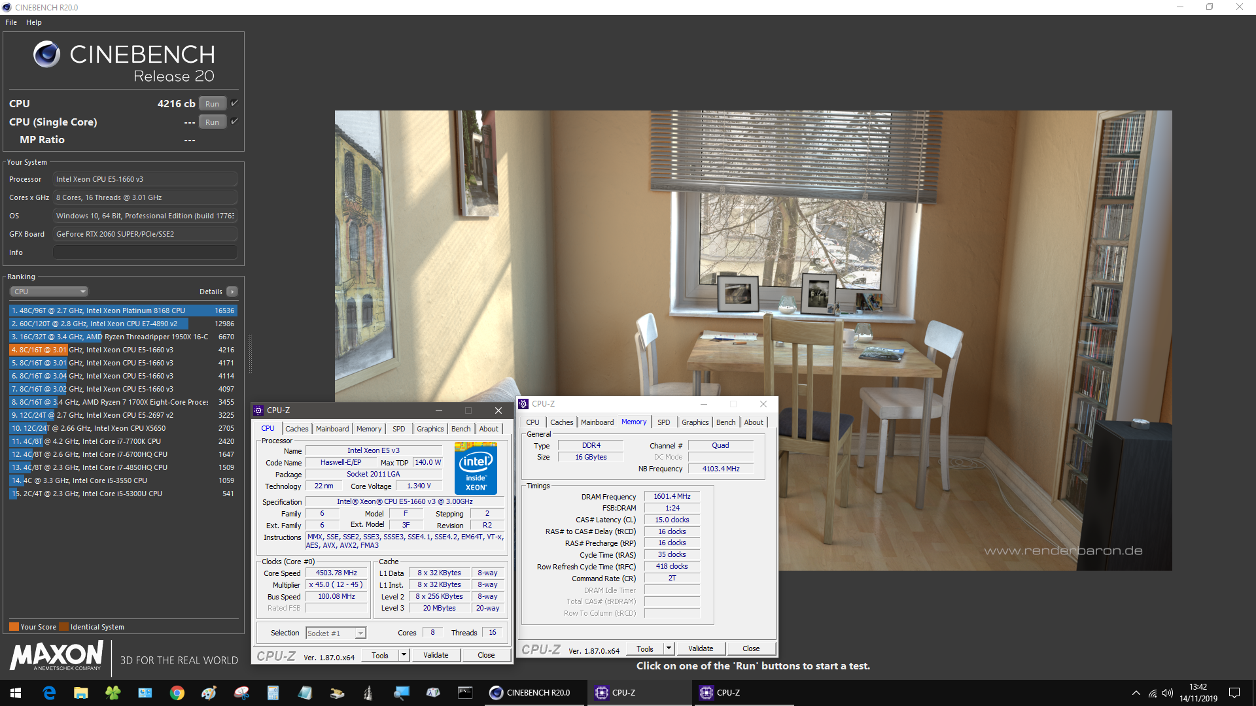The width and height of the screenshot is (1256, 706).
Task: Select ranking entry Xeon Platinum 8168
Action: pyautogui.click(x=123, y=311)
